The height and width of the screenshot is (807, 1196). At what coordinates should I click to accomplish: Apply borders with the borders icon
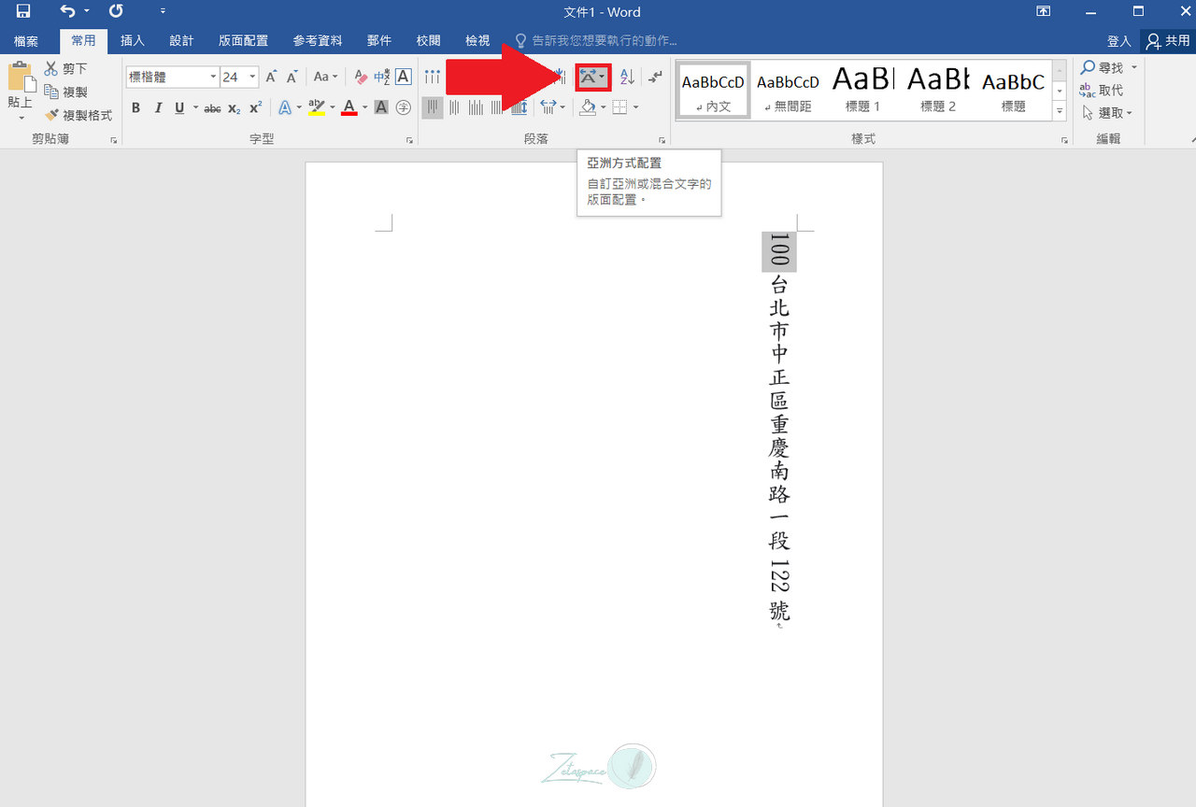(621, 107)
